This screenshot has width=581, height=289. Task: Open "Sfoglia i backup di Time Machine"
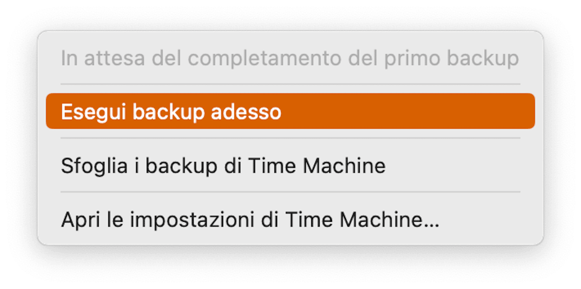tap(290, 165)
